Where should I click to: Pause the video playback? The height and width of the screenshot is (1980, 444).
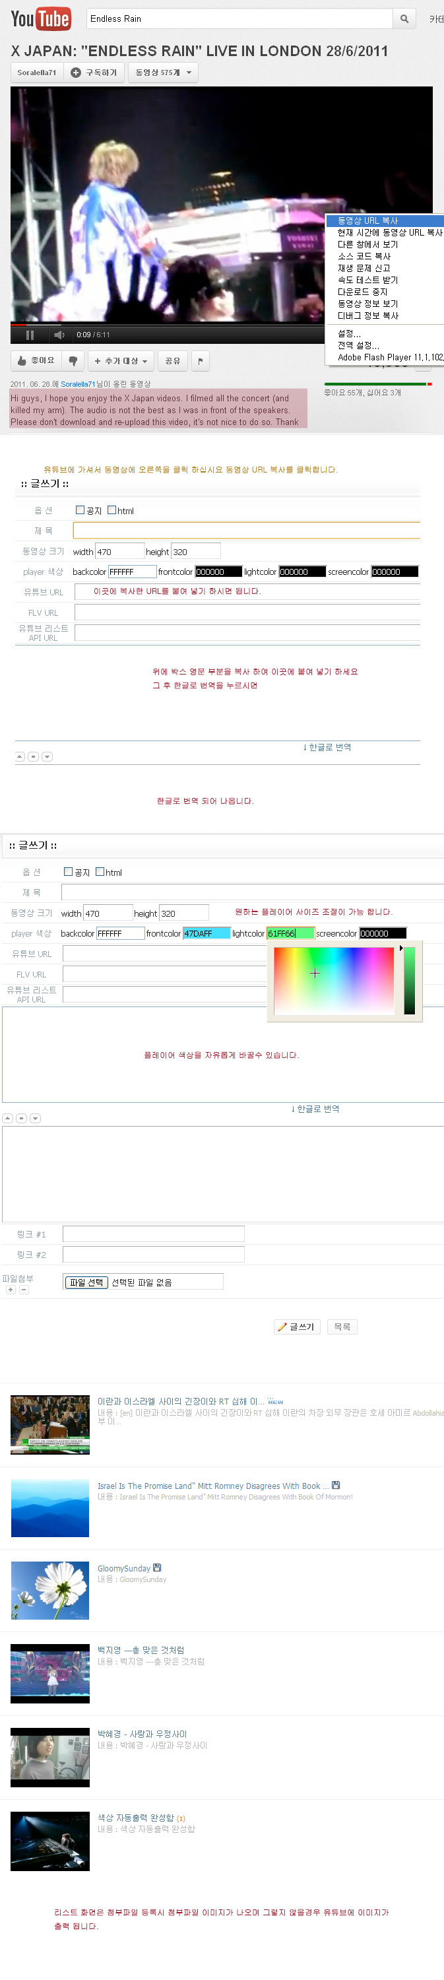(30, 335)
